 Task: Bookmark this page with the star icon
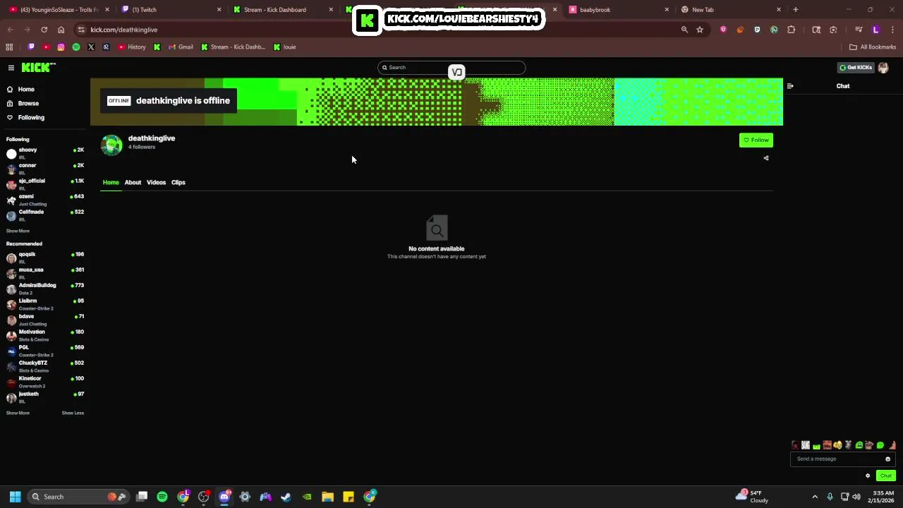point(699,30)
